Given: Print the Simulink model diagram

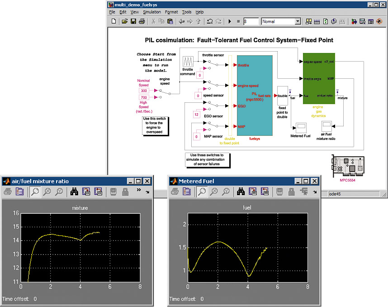Looking at the screenshot, I should [142, 21].
